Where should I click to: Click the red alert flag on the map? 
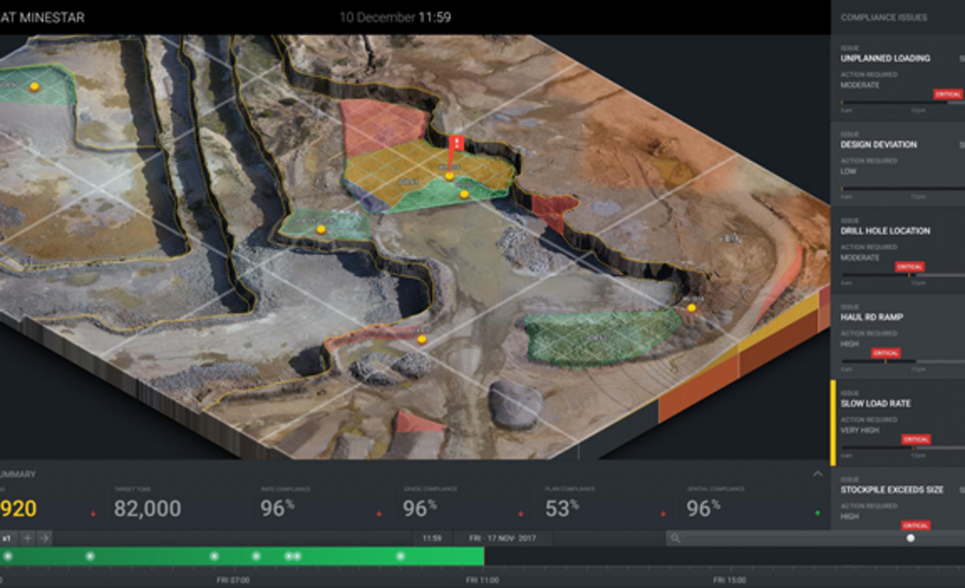457,144
